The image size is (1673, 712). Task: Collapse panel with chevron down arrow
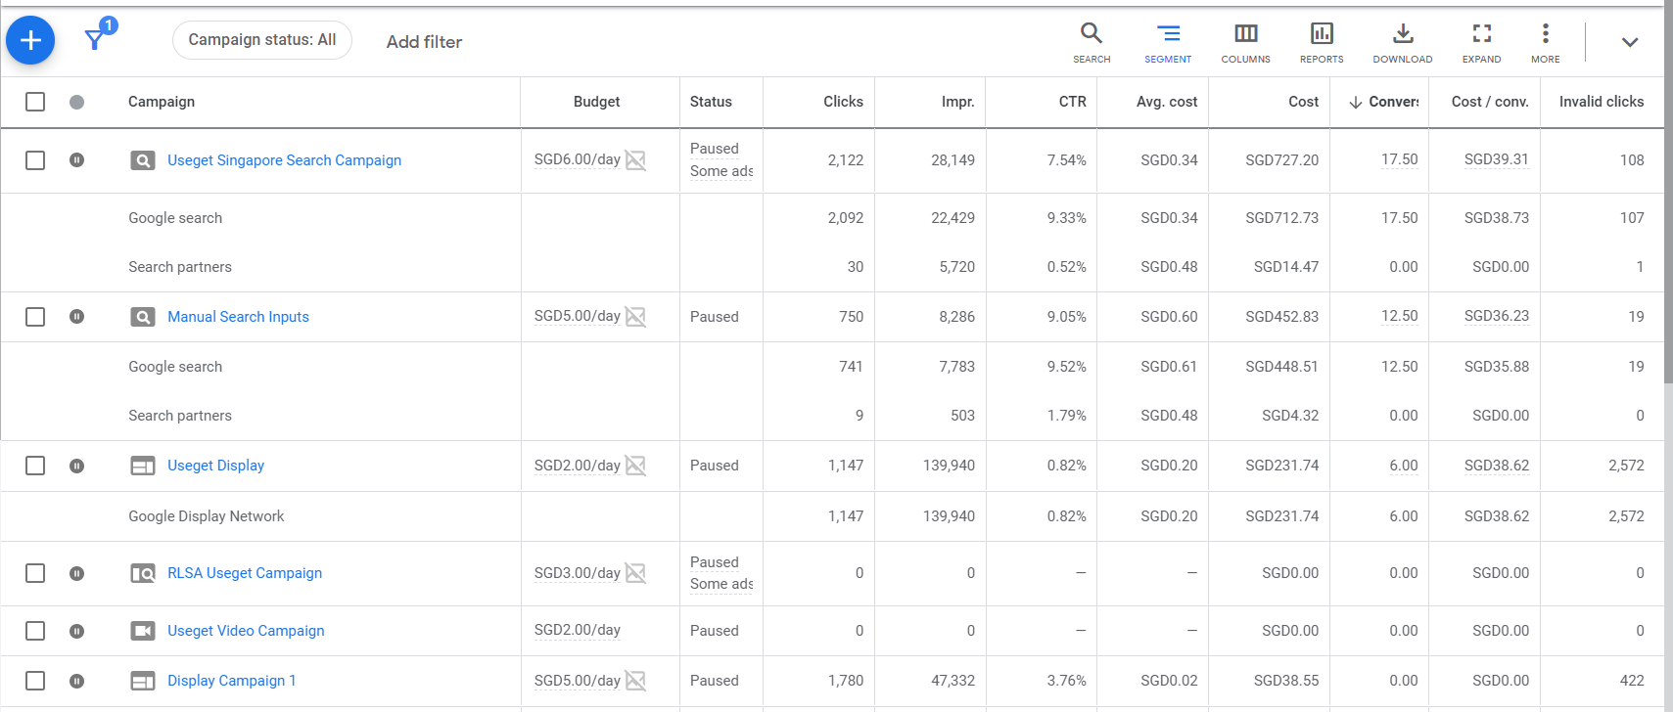(x=1630, y=42)
